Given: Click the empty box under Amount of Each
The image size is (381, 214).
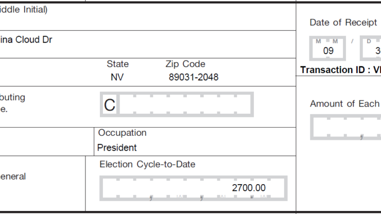Looking at the screenshot, I should [345, 127].
